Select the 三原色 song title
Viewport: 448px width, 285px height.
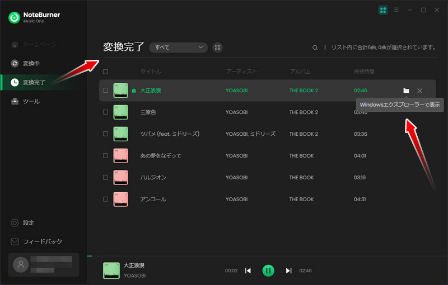tap(148, 112)
